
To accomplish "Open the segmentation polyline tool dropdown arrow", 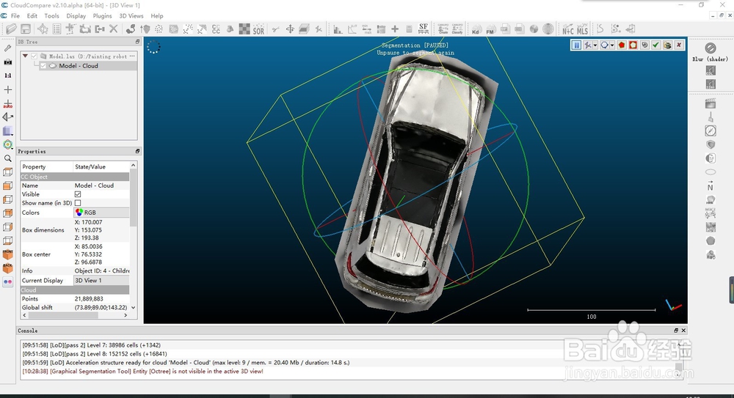I will tap(595, 45).
